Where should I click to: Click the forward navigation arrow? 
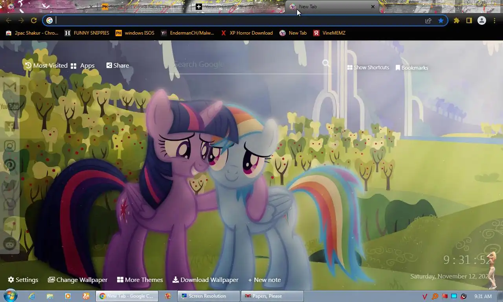21,20
